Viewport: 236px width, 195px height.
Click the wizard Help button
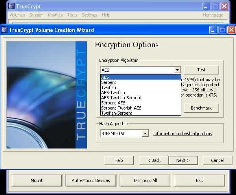coord(119,160)
